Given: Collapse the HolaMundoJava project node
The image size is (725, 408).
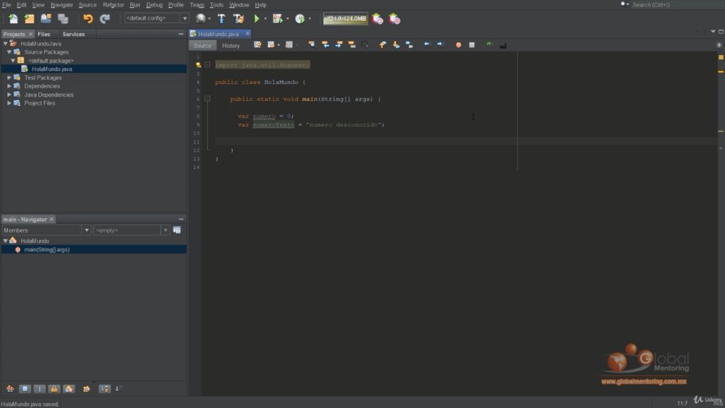Looking at the screenshot, I should [x=5, y=43].
